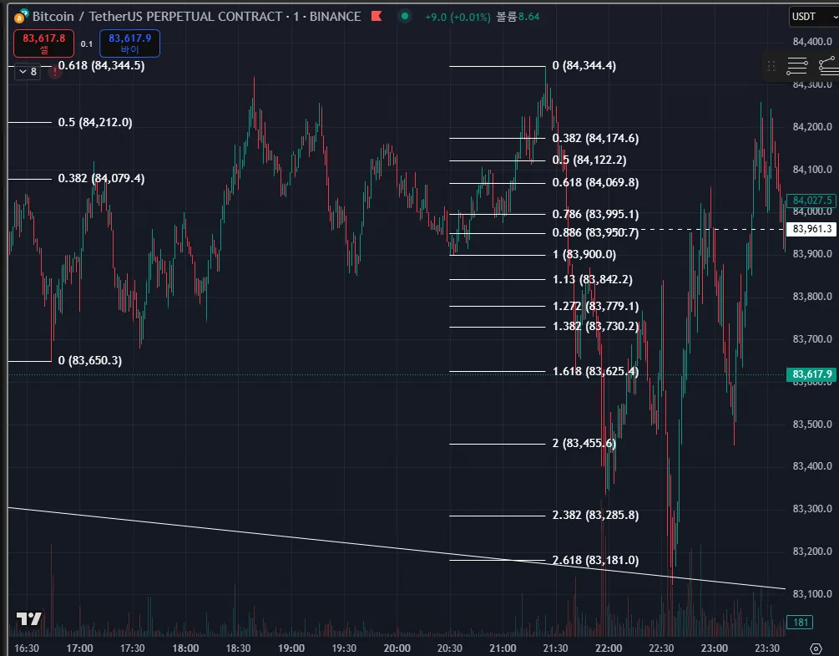Collapse the indicators legend showing 8
Viewport: 839px width, 656px height.
pyautogui.click(x=28, y=72)
